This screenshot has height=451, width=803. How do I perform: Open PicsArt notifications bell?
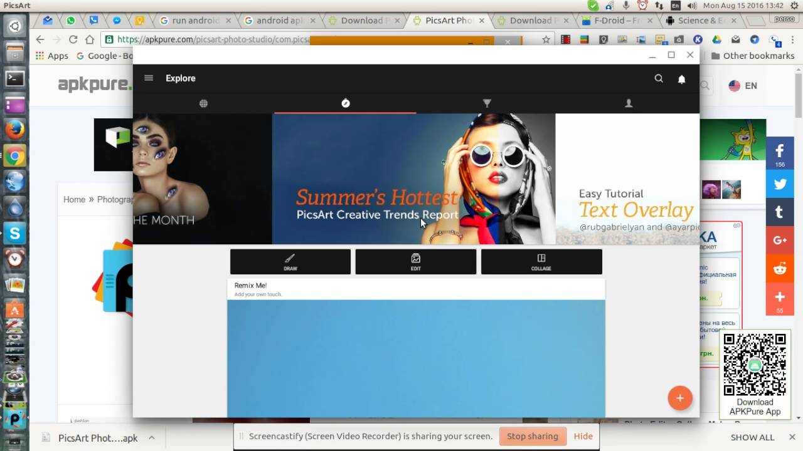pos(681,79)
